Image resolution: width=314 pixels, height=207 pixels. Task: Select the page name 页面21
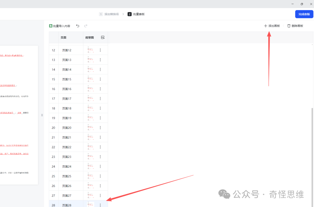(x=67, y=138)
